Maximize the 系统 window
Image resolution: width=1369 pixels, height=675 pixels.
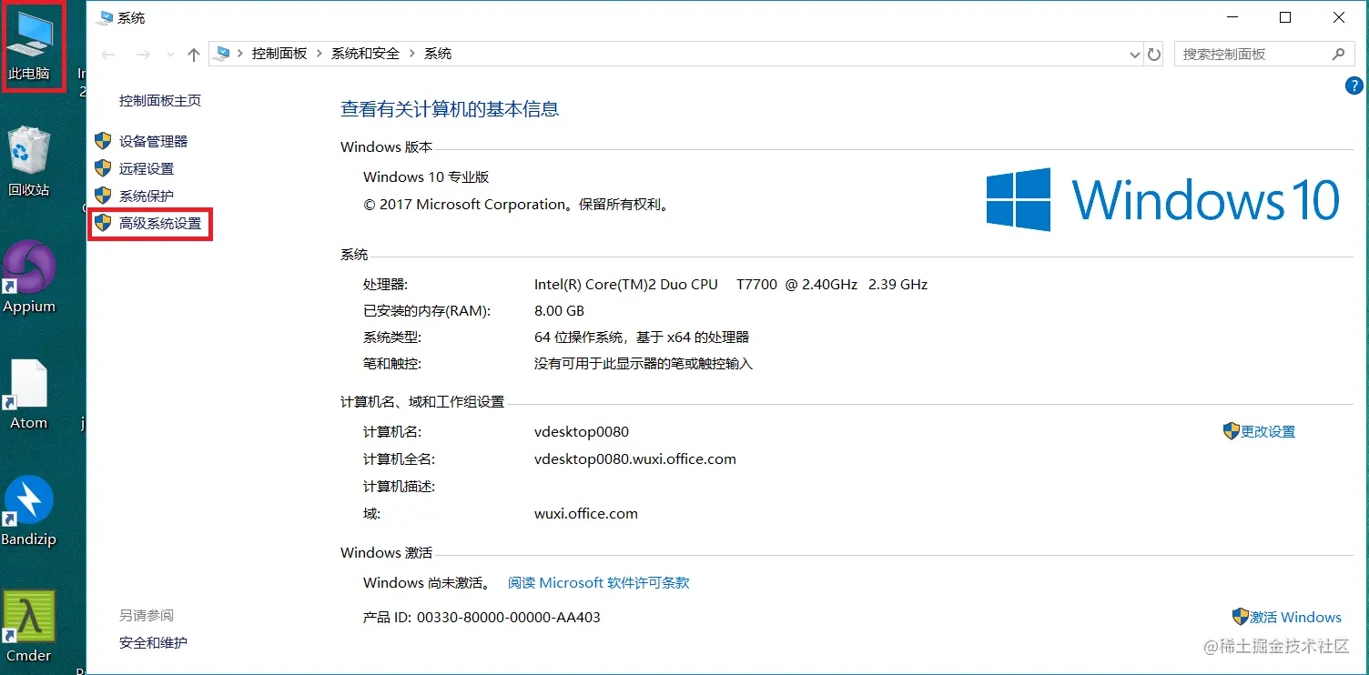[1285, 17]
